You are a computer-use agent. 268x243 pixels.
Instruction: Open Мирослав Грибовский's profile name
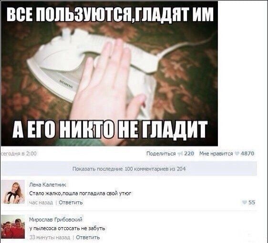pos(56,220)
